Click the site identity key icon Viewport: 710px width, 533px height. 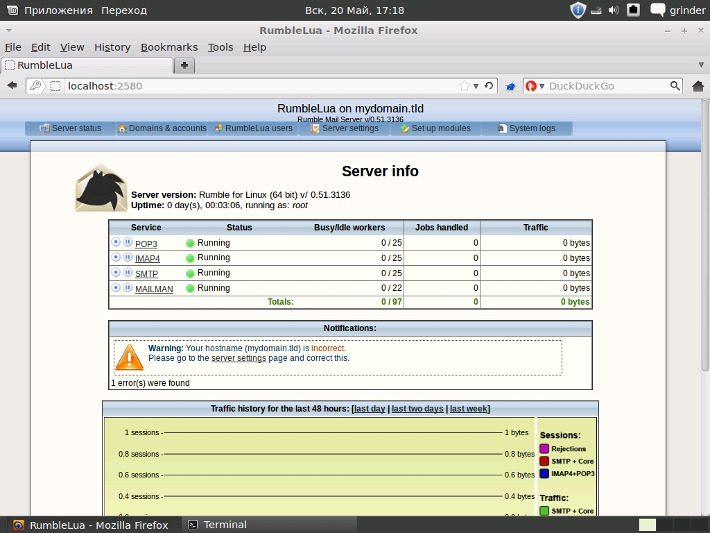pyautogui.click(x=35, y=85)
